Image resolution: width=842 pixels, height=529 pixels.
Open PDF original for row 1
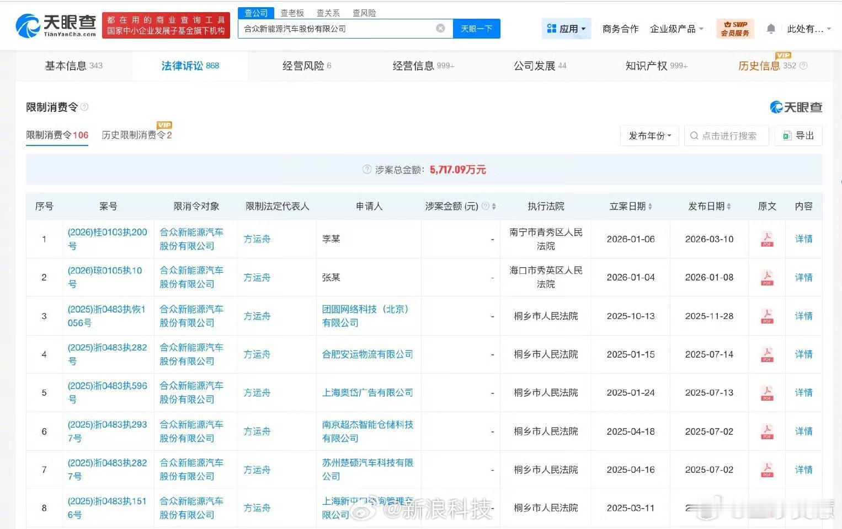[x=766, y=239]
